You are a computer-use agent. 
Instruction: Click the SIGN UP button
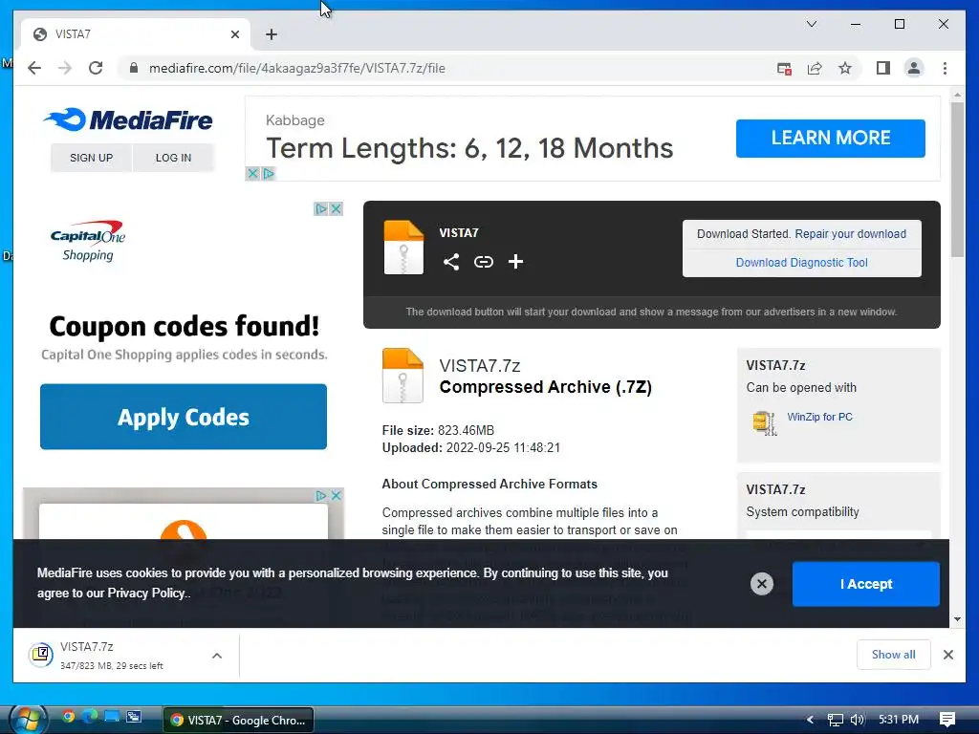[x=91, y=158]
